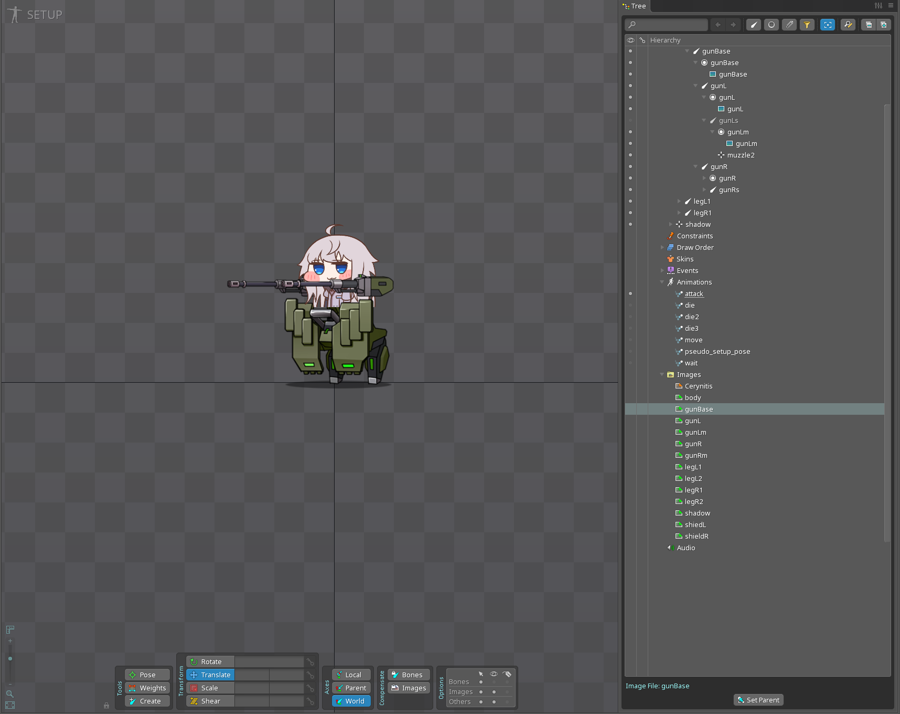This screenshot has width=900, height=714.
Task: Click the fit-to-screen icon at viewport corner
Action: pos(10,705)
